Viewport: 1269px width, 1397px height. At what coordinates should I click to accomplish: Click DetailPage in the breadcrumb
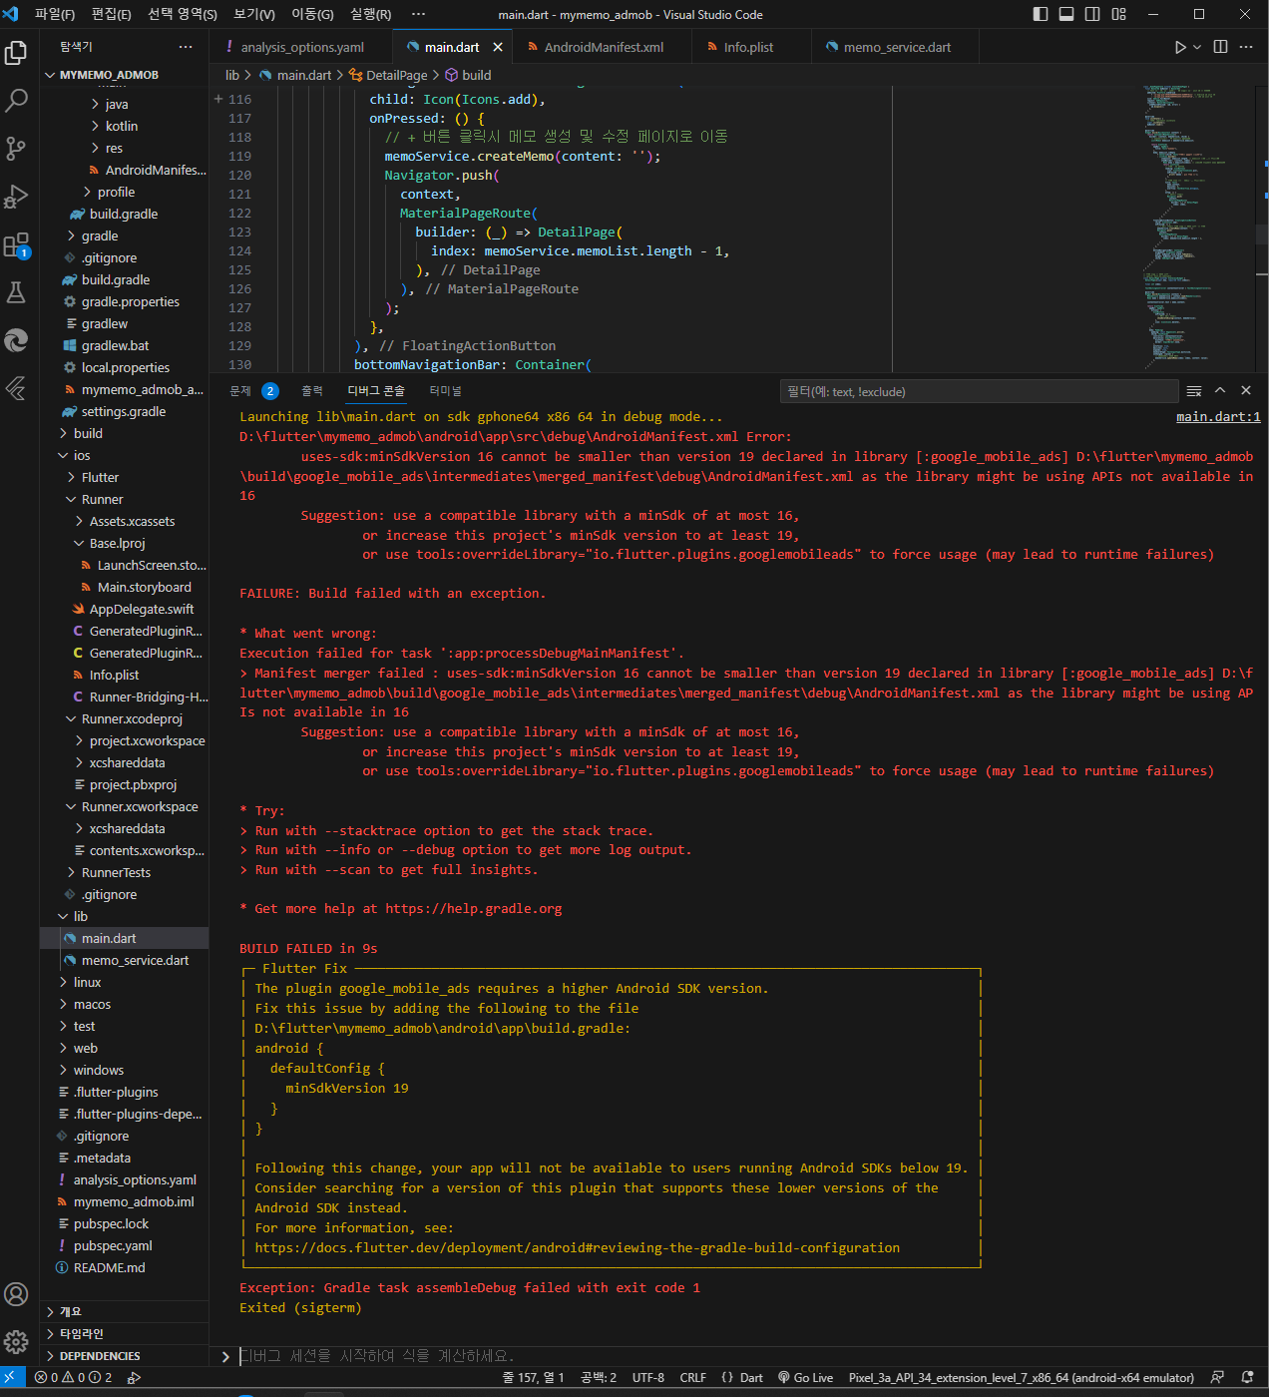397,75
